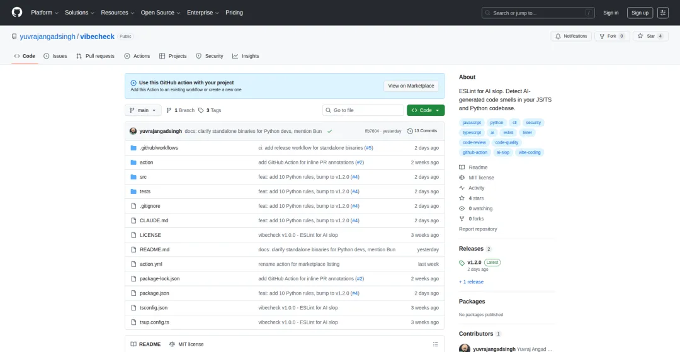Click the vibe-coding topic tag
The width and height of the screenshot is (680, 352).
pyautogui.click(x=530, y=152)
